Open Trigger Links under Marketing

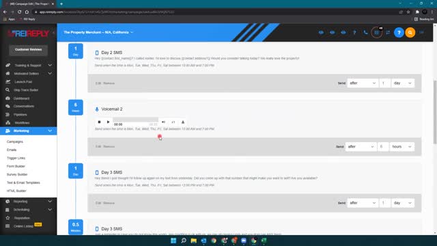[16, 158]
